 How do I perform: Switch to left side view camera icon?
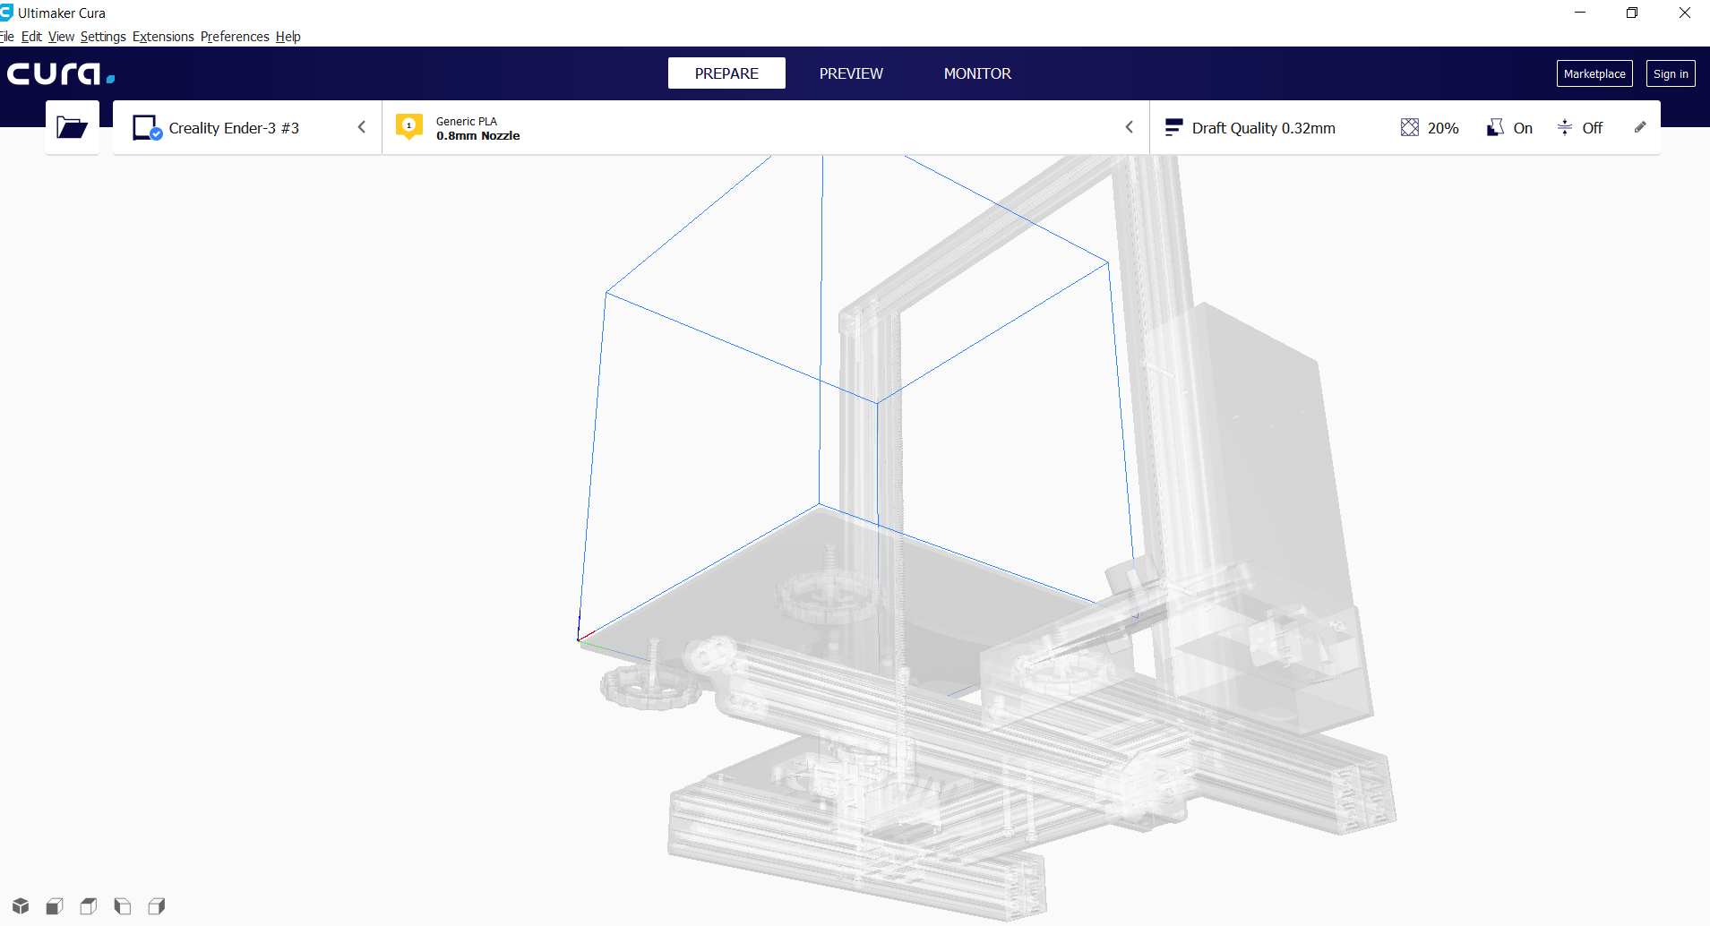[x=123, y=906]
